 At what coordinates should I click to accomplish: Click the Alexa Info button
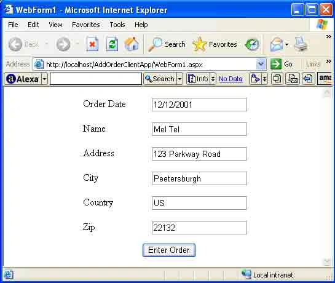click(198, 79)
